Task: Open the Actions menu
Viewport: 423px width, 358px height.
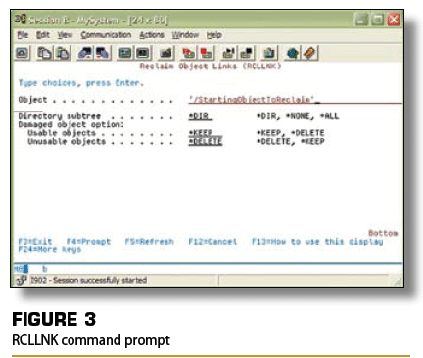Action: pos(152,35)
